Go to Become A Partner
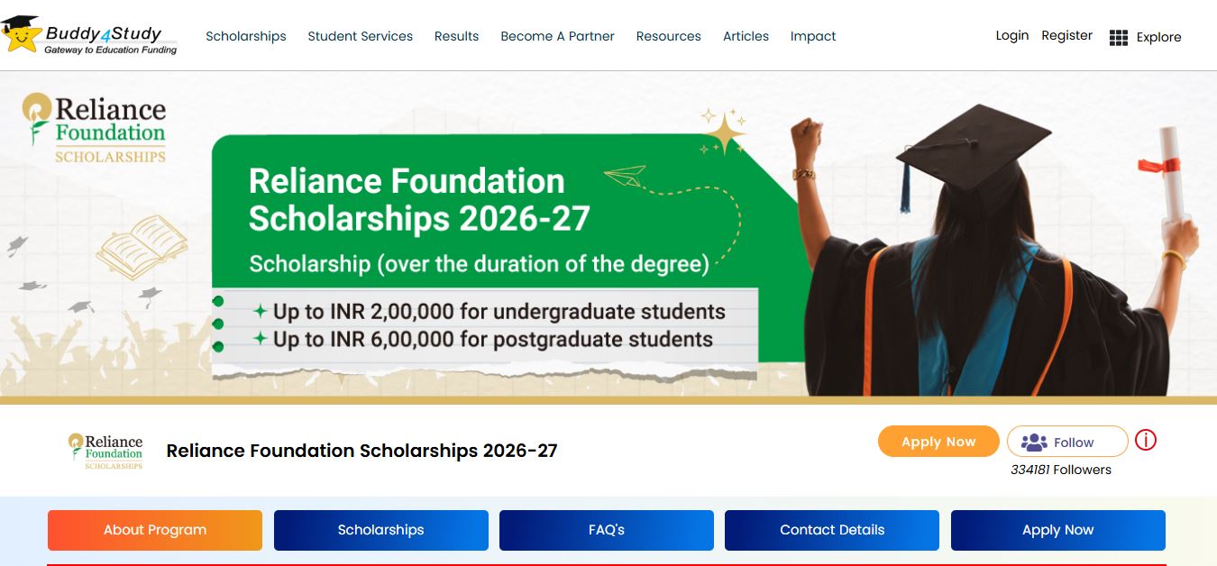 (x=557, y=36)
